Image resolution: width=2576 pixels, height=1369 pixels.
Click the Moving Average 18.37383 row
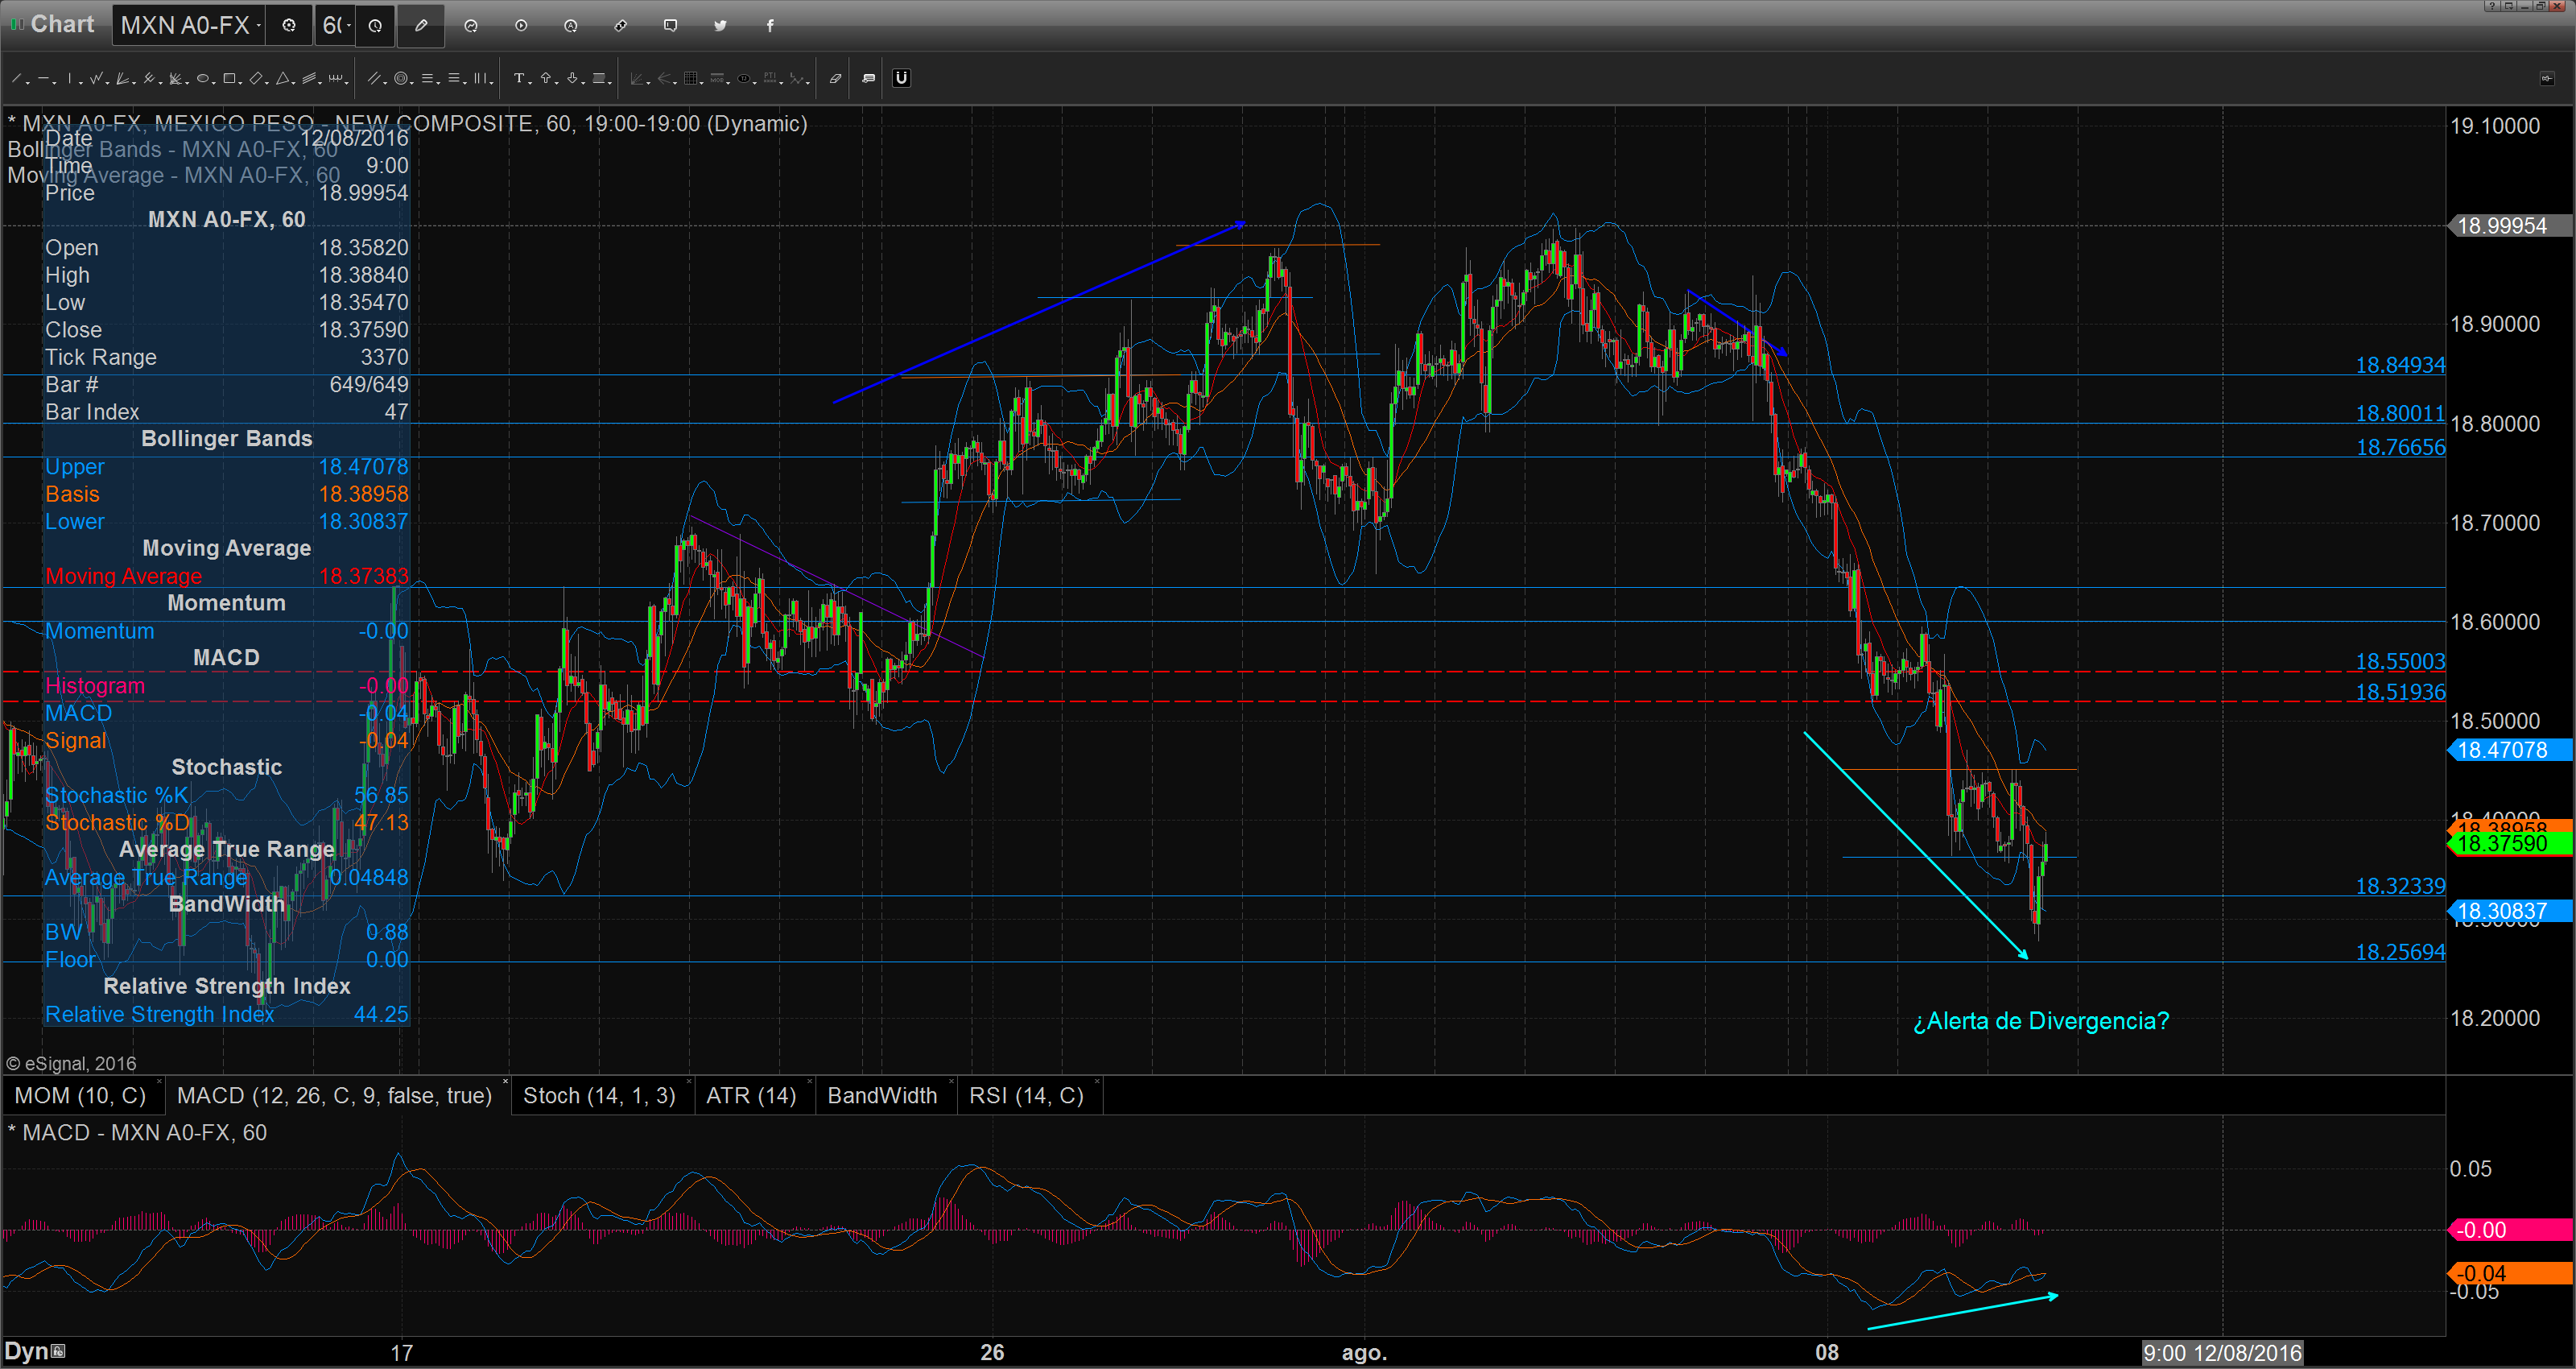pos(227,577)
